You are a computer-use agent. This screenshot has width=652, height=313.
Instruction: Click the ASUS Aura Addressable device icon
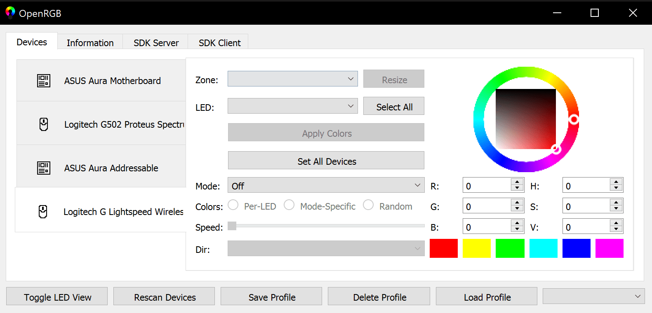coord(44,168)
